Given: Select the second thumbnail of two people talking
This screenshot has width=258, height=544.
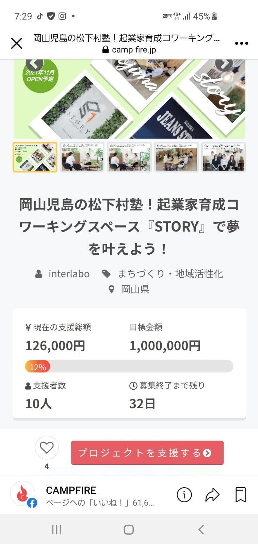Looking at the screenshot, I should [82, 157].
